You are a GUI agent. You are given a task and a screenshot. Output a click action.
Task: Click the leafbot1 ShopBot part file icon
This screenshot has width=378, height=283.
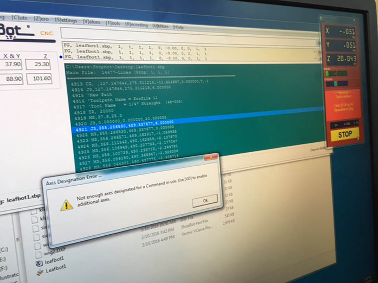point(39,263)
